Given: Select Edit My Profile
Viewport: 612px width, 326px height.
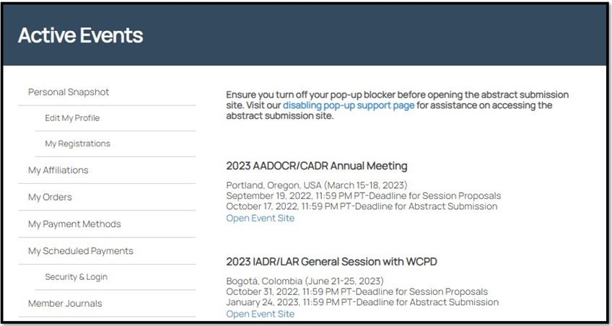Looking at the screenshot, I should [72, 118].
